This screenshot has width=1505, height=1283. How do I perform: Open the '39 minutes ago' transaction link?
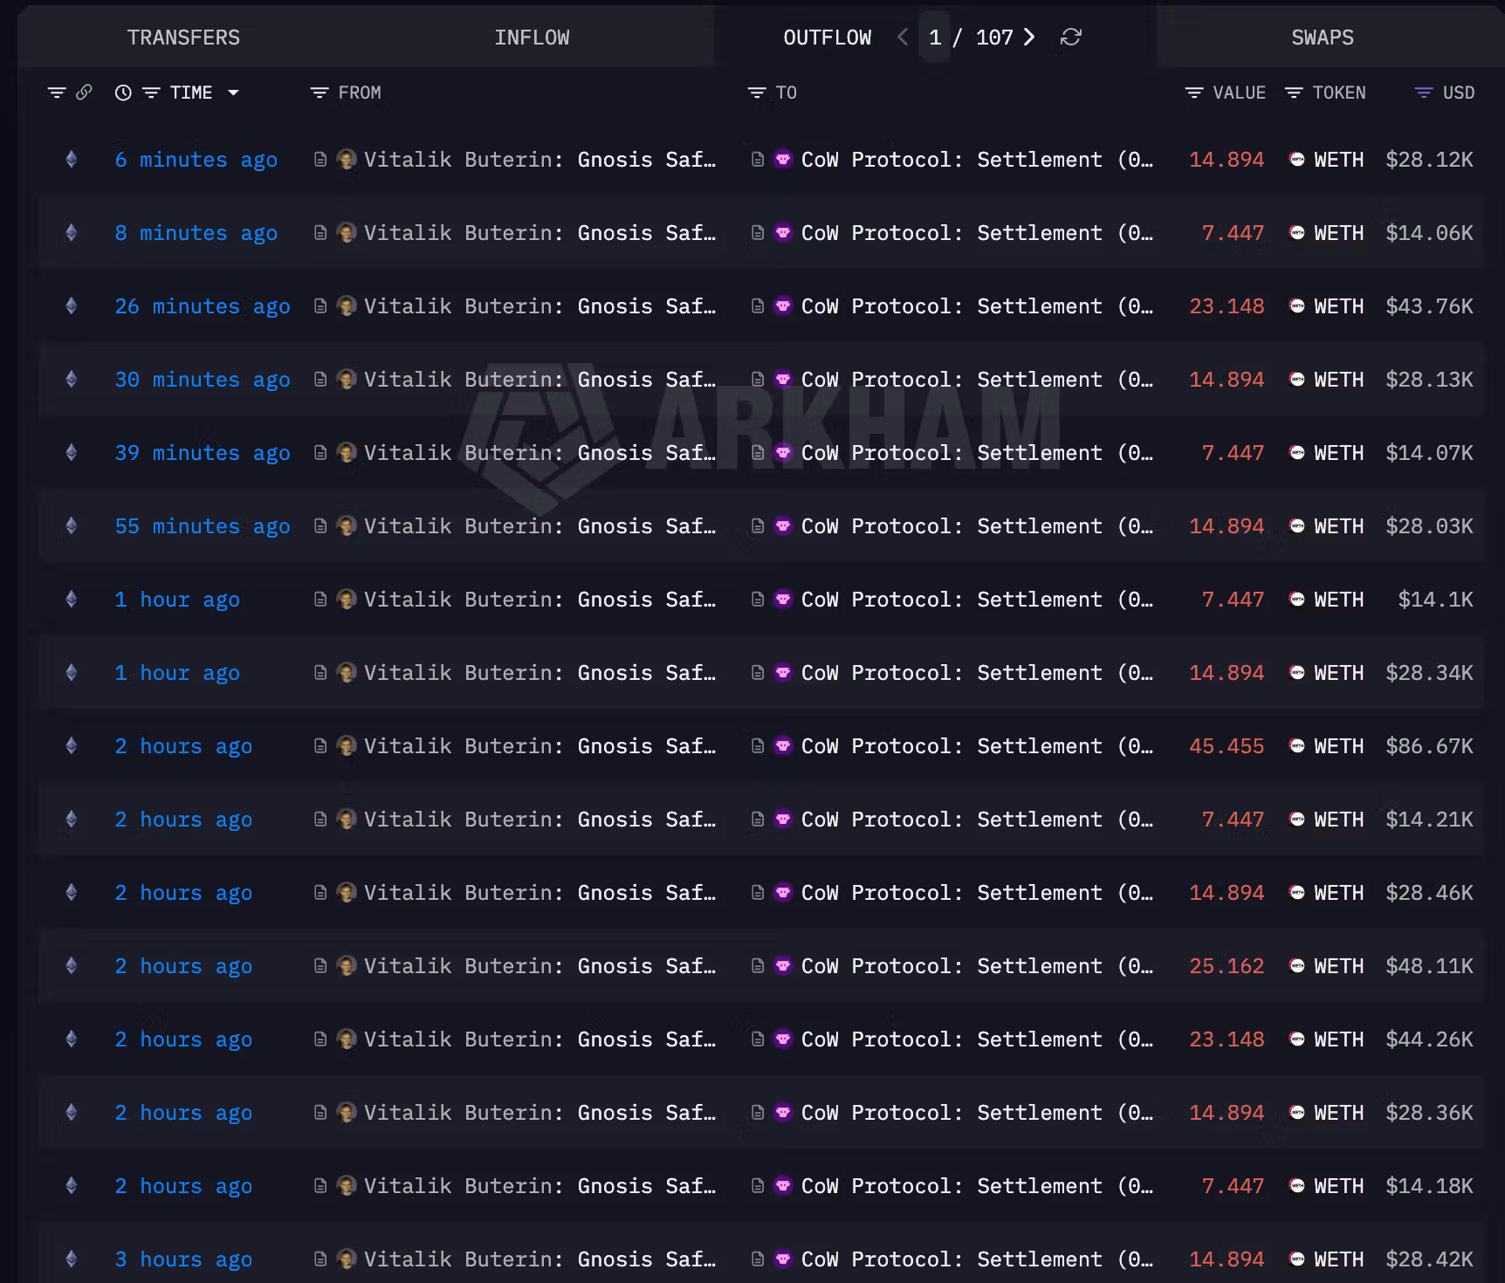coord(203,453)
